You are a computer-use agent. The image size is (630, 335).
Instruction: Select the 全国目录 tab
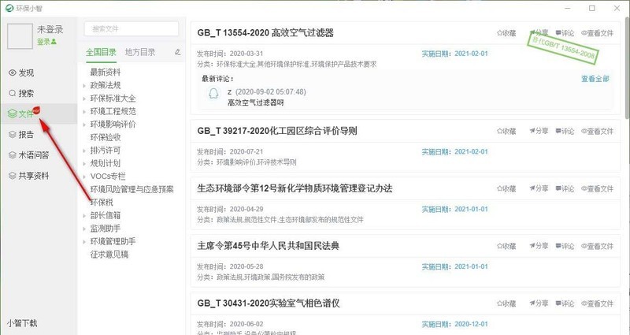pyautogui.click(x=101, y=52)
